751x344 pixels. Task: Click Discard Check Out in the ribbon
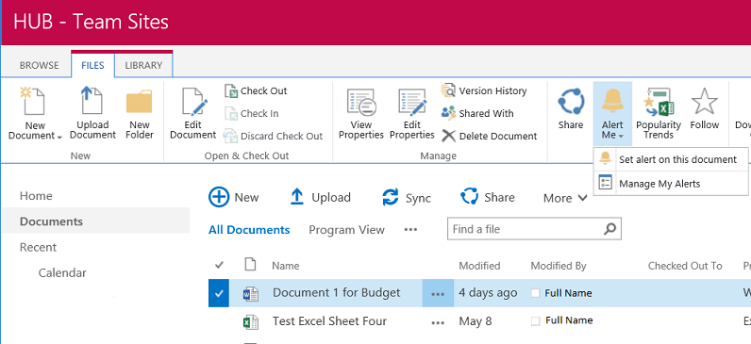tap(274, 136)
